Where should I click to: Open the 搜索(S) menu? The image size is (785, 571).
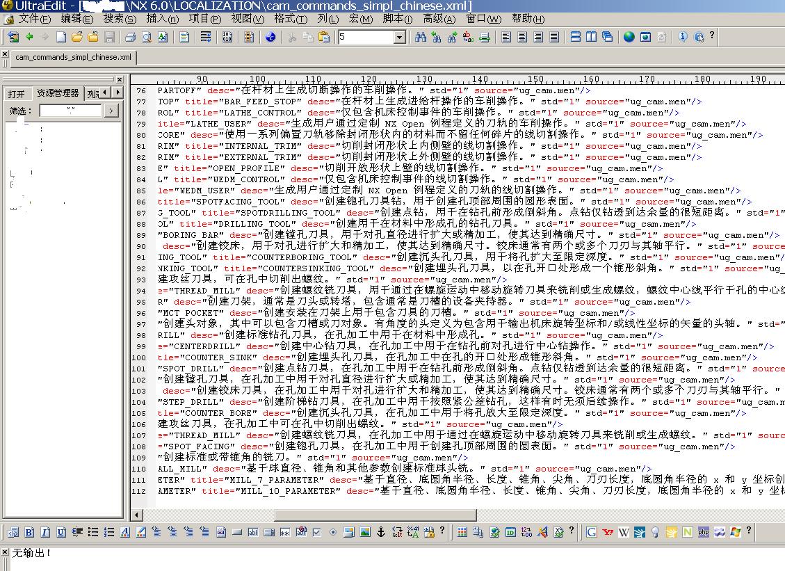point(120,19)
